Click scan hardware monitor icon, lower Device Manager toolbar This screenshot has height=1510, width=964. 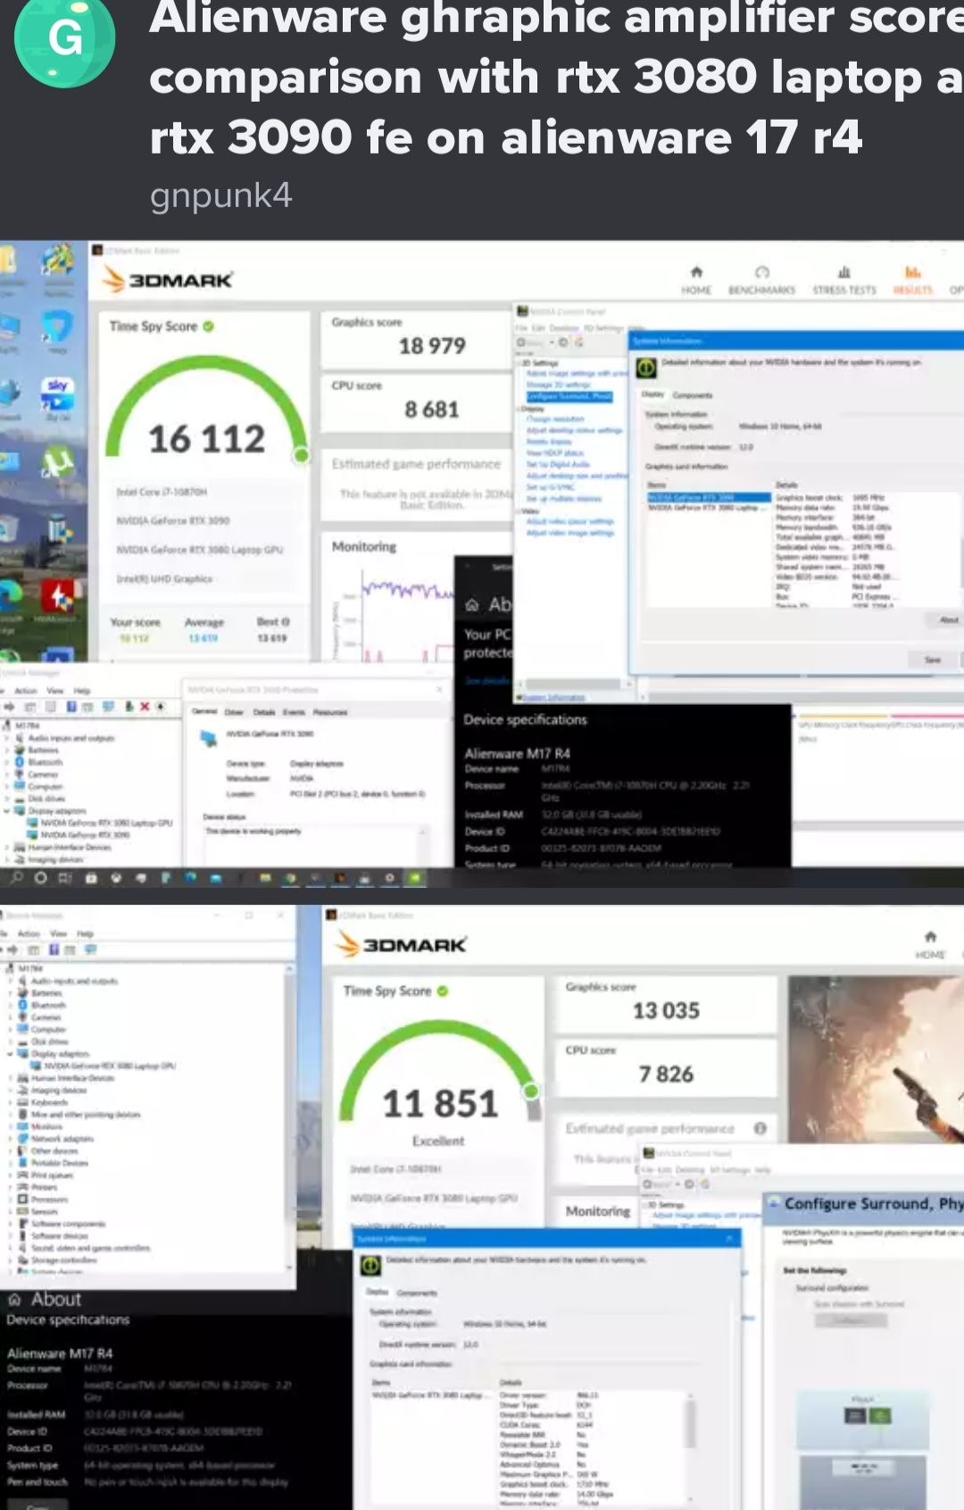[x=90, y=950]
